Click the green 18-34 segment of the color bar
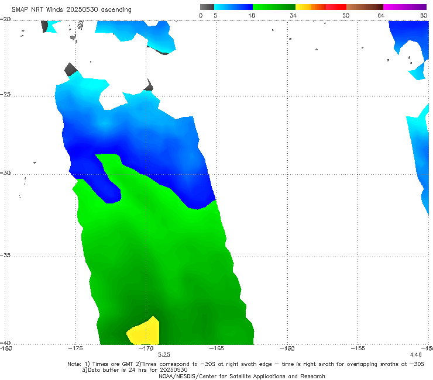Image resolution: width=433 pixels, height=380 pixels. click(x=274, y=7)
